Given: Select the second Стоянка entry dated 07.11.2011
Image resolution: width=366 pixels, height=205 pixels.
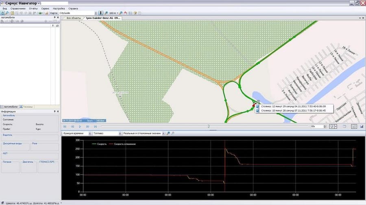Looking at the screenshot, I should (293, 110).
